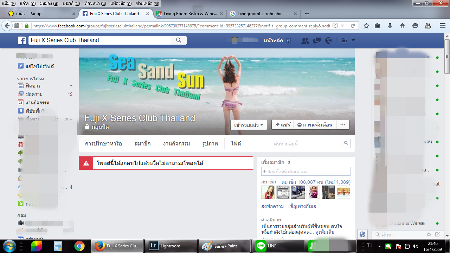Open the Firefox bookmarks list icon

click(x=377, y=26)
